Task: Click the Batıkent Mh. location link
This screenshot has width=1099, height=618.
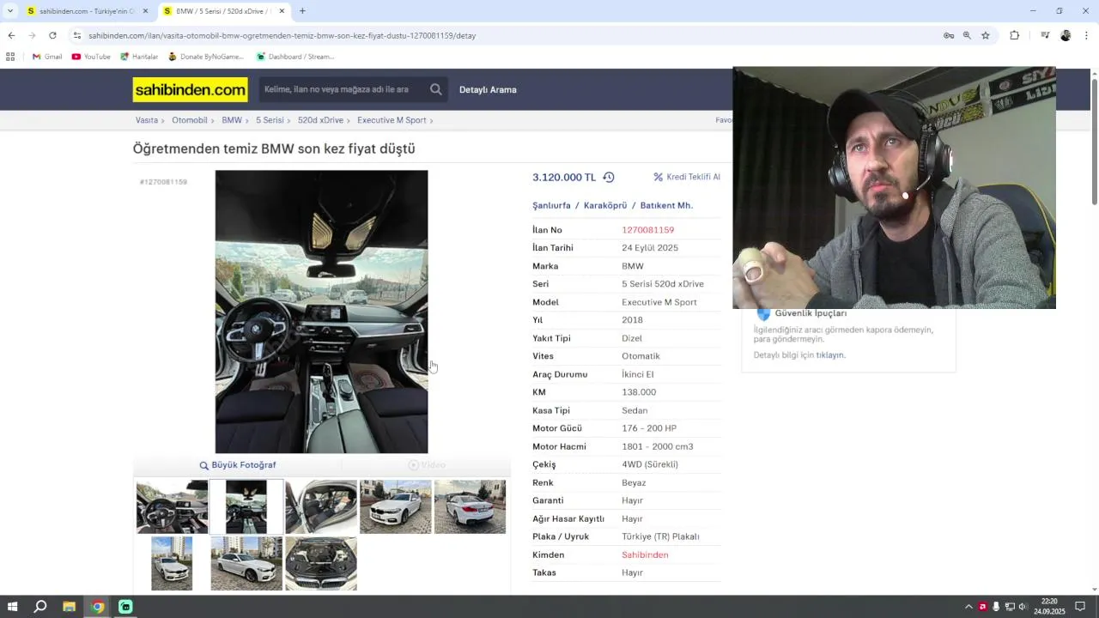Action: tap(666, 206)
